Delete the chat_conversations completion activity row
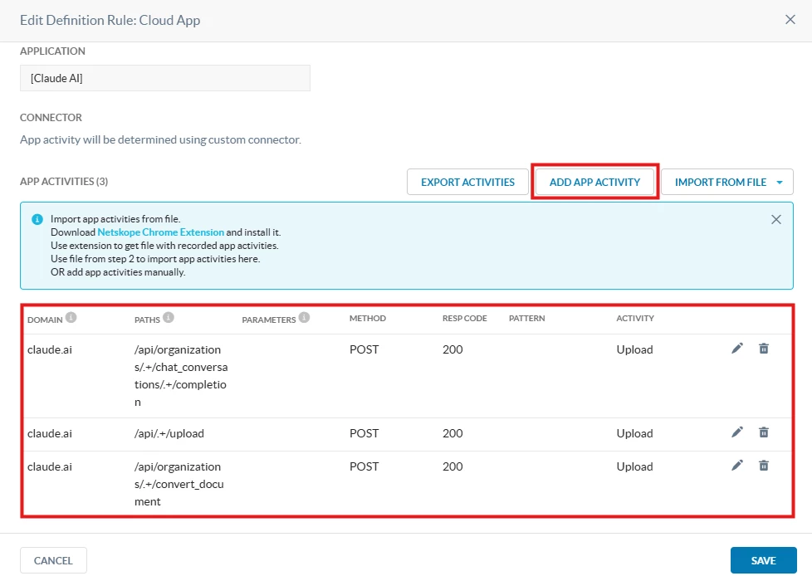 coord(763,349)
